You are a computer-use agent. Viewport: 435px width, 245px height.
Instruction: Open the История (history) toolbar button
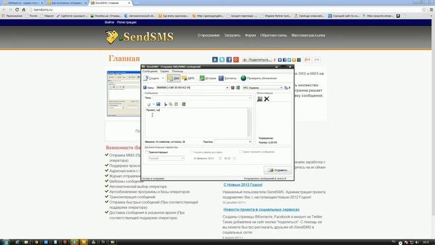(x=207, y=78)
